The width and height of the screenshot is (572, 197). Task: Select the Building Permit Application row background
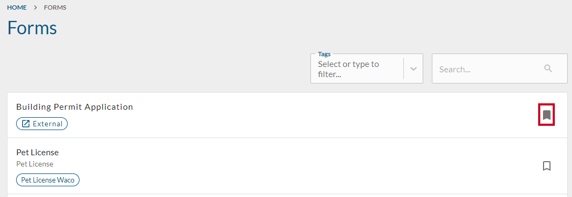click(x=287, y=115)
